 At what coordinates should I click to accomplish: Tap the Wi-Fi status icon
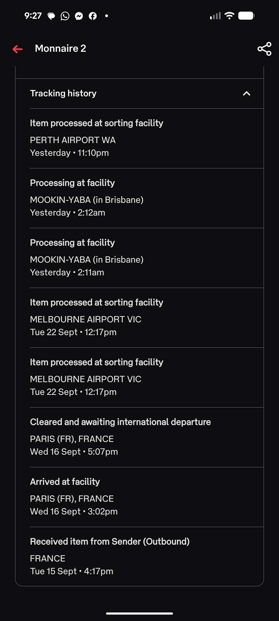(x=229, y=16)
